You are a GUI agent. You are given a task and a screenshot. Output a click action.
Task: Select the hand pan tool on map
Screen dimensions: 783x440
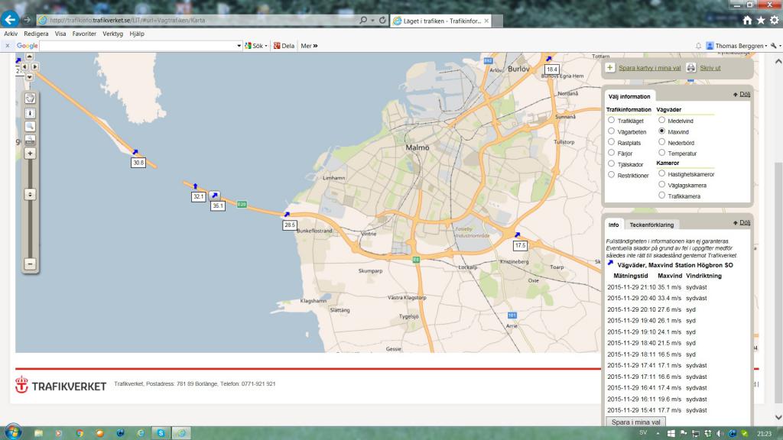30,99
